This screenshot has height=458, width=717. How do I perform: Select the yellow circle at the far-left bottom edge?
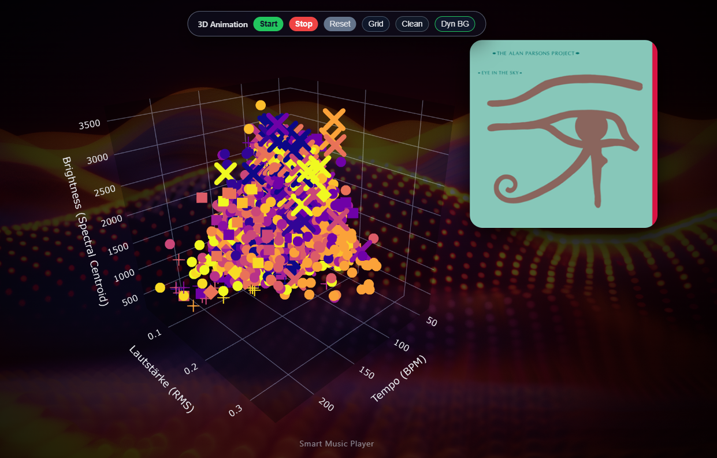pyautogui.click(x=160, y=287)
